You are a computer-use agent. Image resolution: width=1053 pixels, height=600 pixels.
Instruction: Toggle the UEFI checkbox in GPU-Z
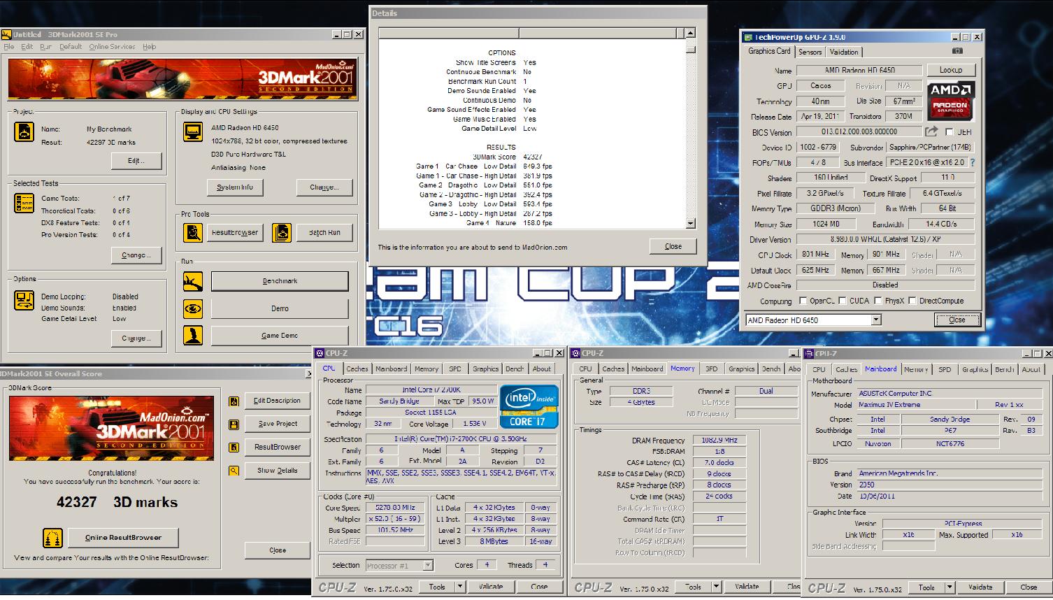(x=950, y=132)
